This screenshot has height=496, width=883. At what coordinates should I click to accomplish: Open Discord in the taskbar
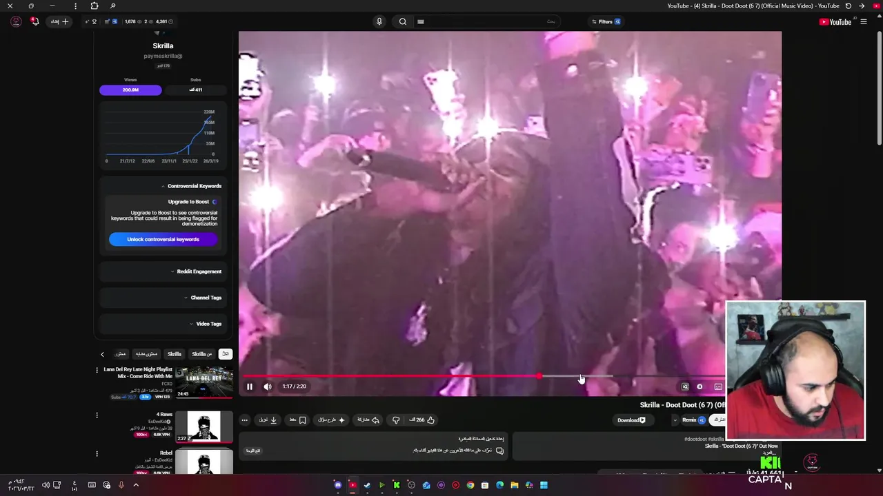(338, 485)
